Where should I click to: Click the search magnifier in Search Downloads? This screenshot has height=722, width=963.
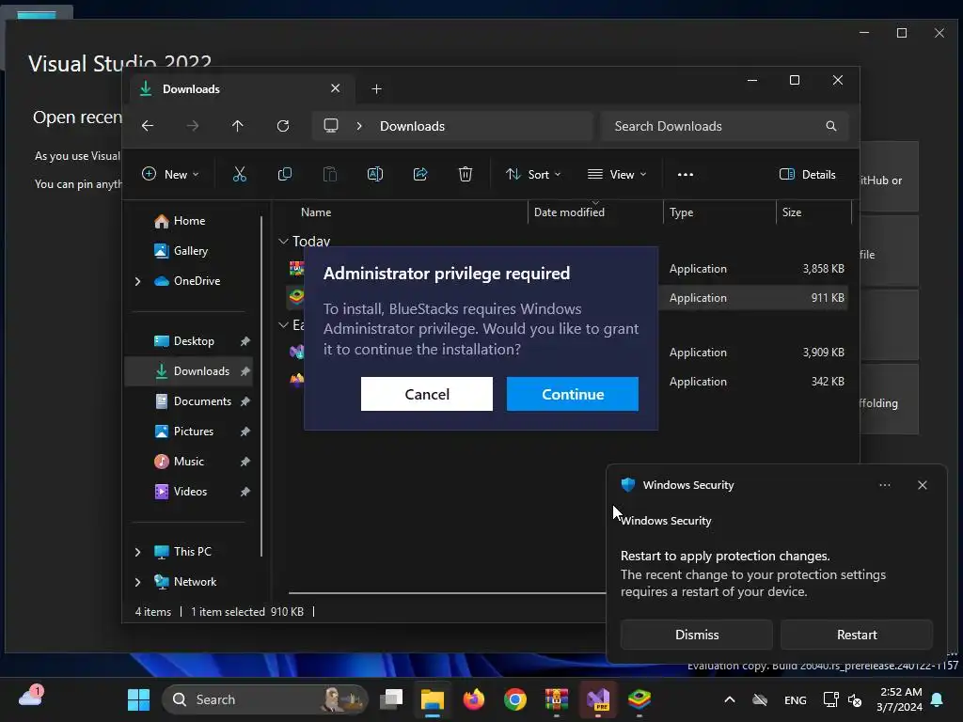(x=831, y=126)
